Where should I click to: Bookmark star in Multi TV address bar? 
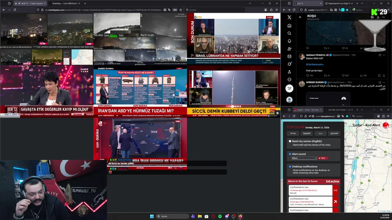pos(181,10)
